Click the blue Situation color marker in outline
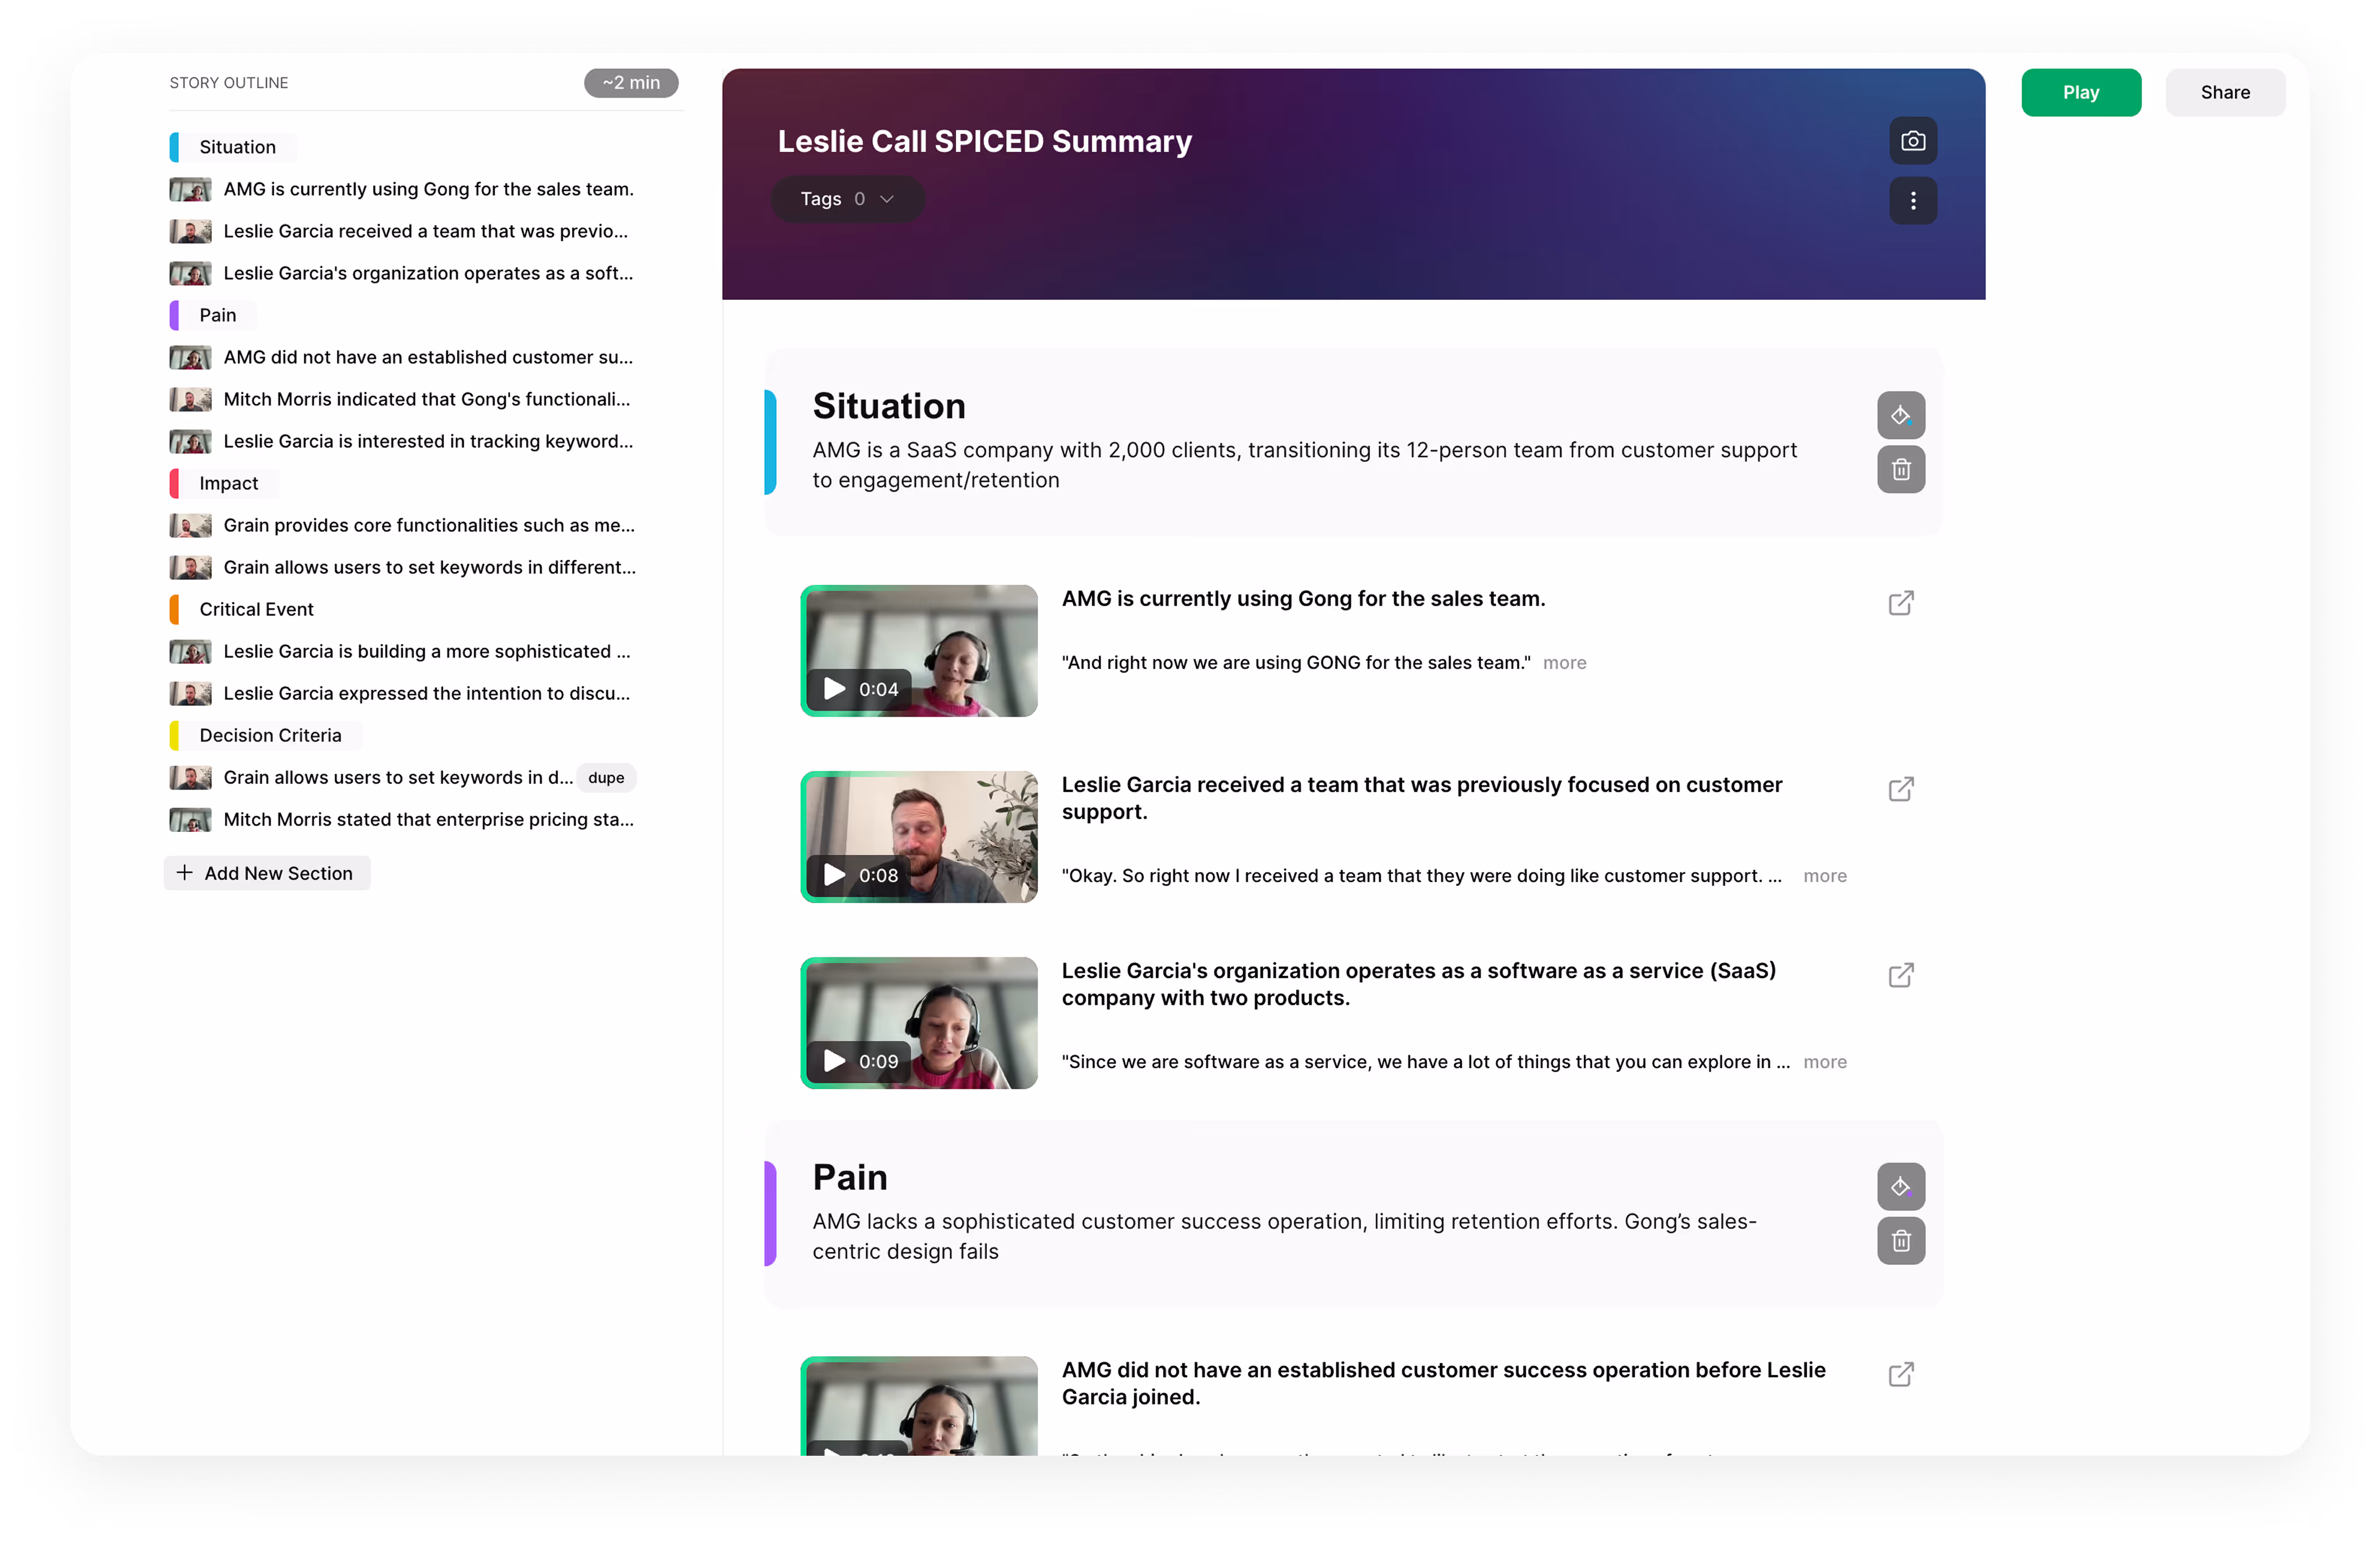2380x1543 pixels. pyautogui.click(x=174, y=147)
